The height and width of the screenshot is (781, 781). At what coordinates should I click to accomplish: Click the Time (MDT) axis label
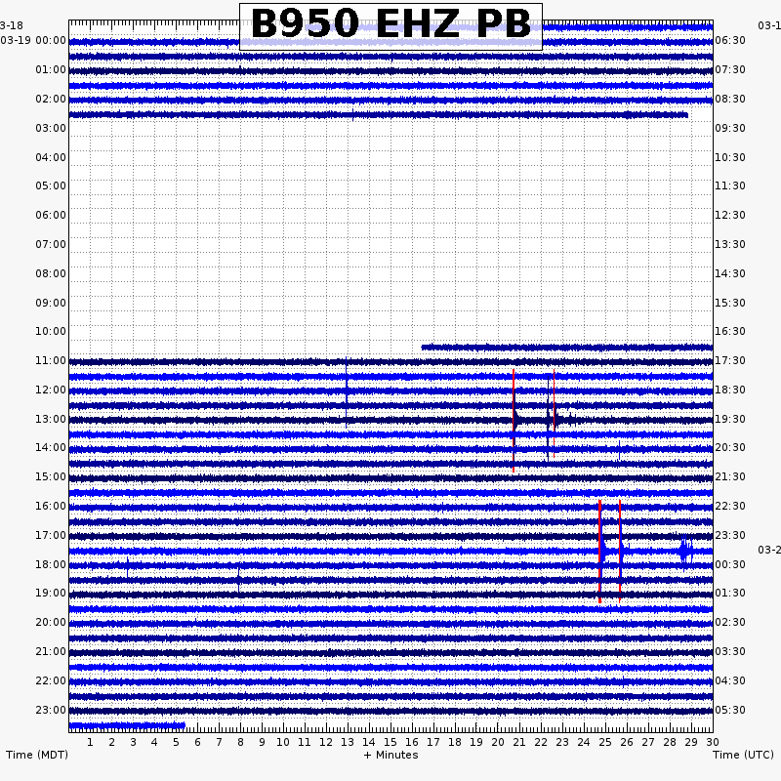[37, 755]
